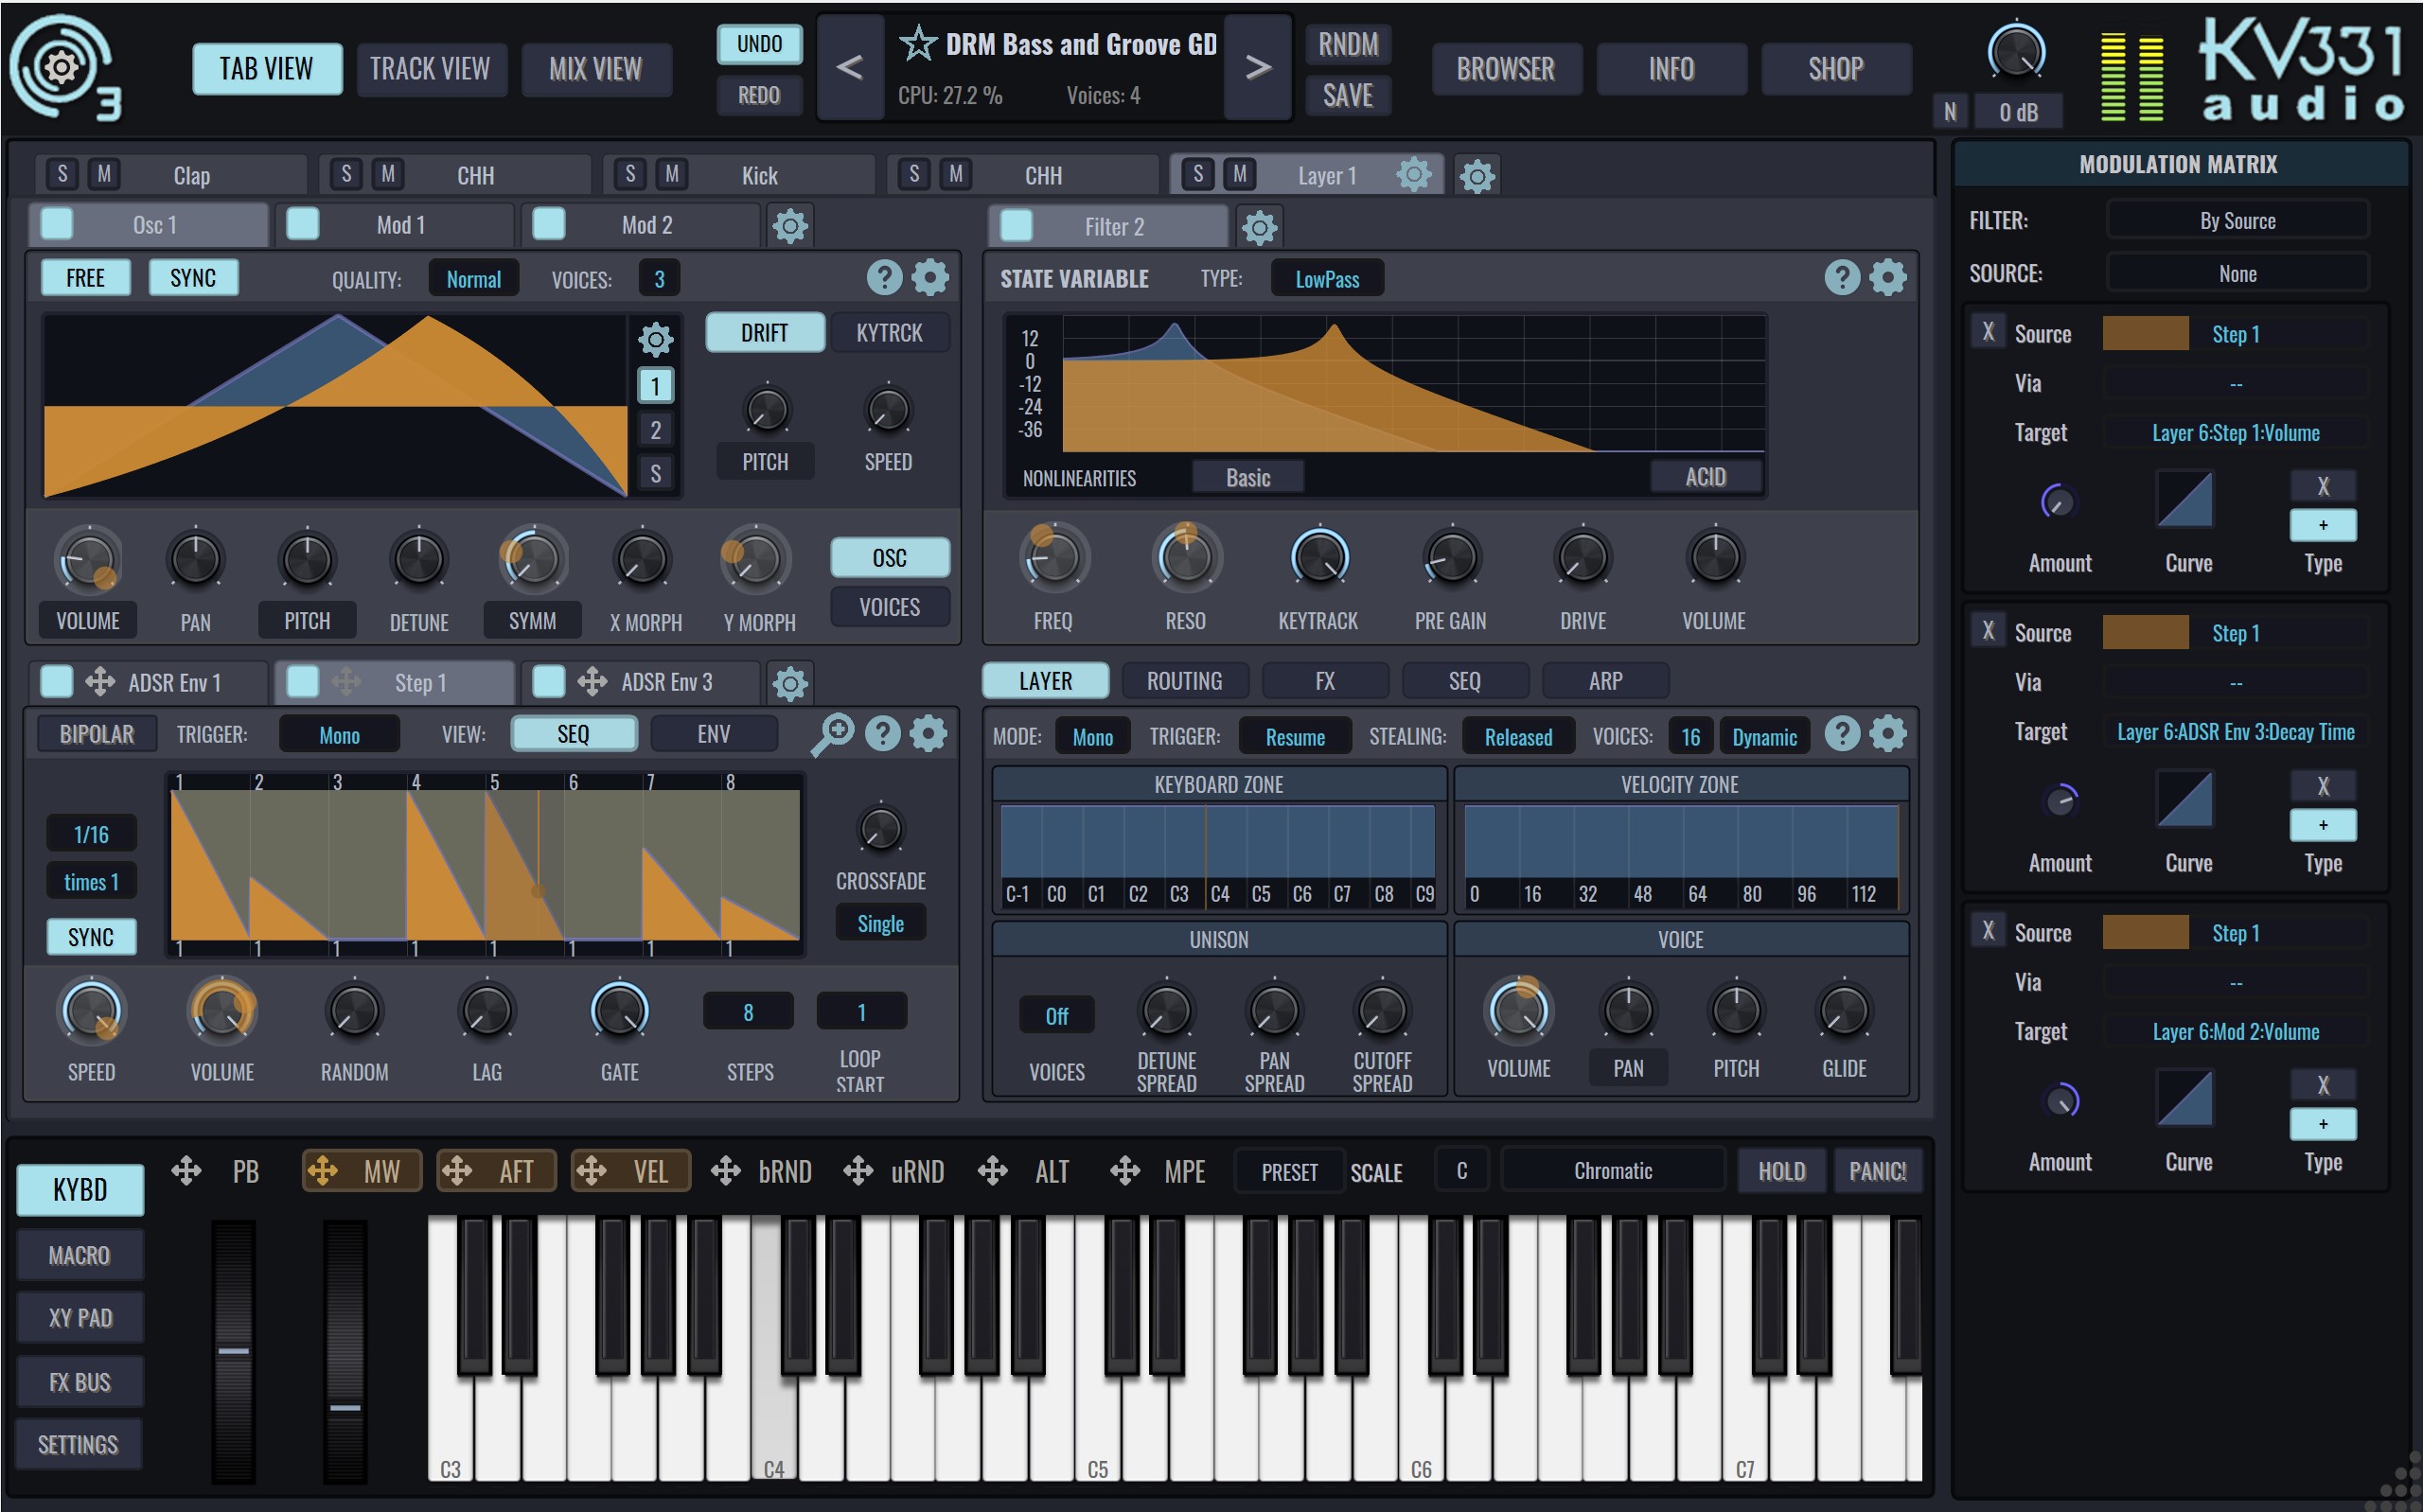2423x1512 pixels.
Task: Zoom into the Step 1 sequencer view
Action: pyautogui.click(x=834, y=733)
